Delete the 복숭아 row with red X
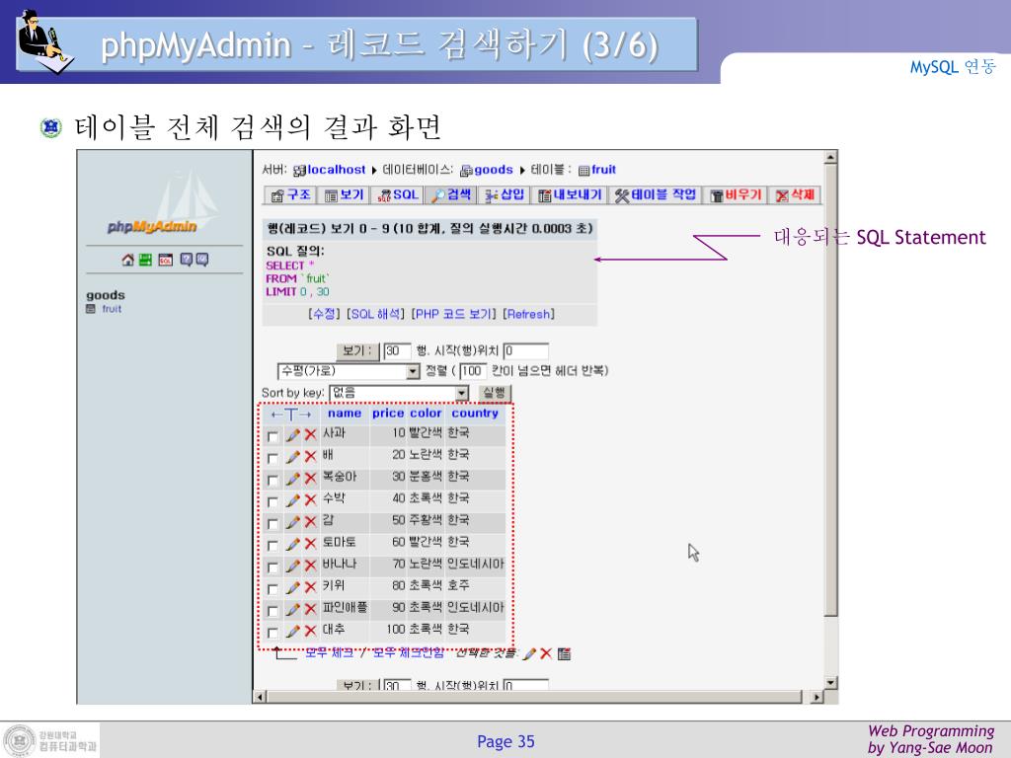The image size is (1011, 758). click(x=311, y=479)
